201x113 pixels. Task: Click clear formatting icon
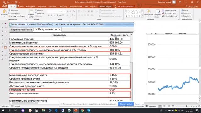click(x=74, y=12)
